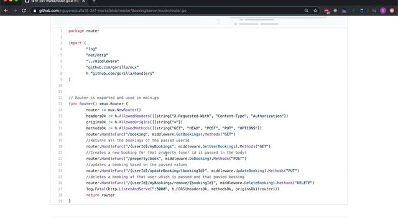
Task: Click the green extension icon in the toolbar
Action: point(353,11)
